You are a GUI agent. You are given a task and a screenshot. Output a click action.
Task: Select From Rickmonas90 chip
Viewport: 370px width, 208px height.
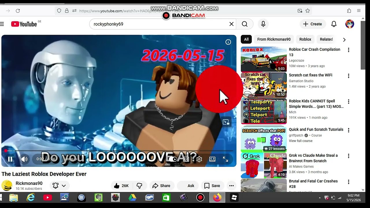pyautogui.click(x=274, y=39)
